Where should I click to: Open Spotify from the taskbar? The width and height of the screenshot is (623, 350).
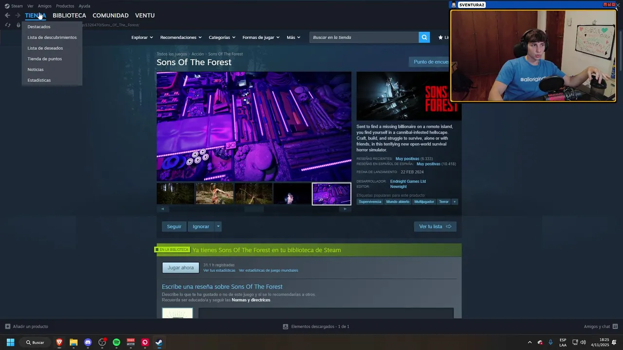coord(116,342)
